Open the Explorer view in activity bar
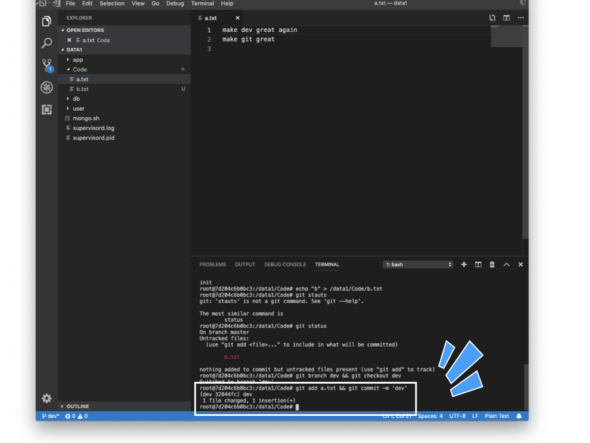Image resolution: width=590 pixels, height=443 pixels. point(47,21)
